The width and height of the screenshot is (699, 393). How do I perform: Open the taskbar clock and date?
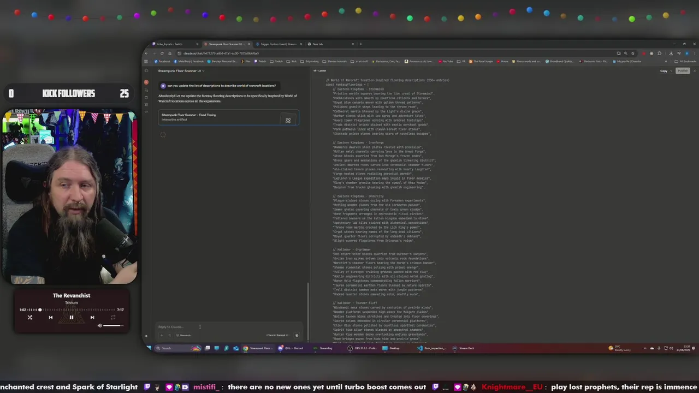pos(684,348)
